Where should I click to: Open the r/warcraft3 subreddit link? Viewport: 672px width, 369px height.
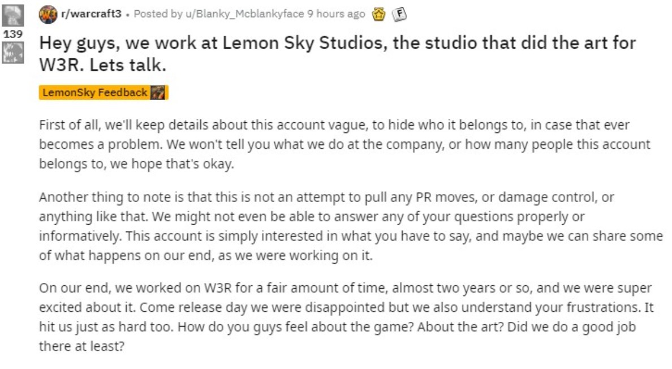91,14
